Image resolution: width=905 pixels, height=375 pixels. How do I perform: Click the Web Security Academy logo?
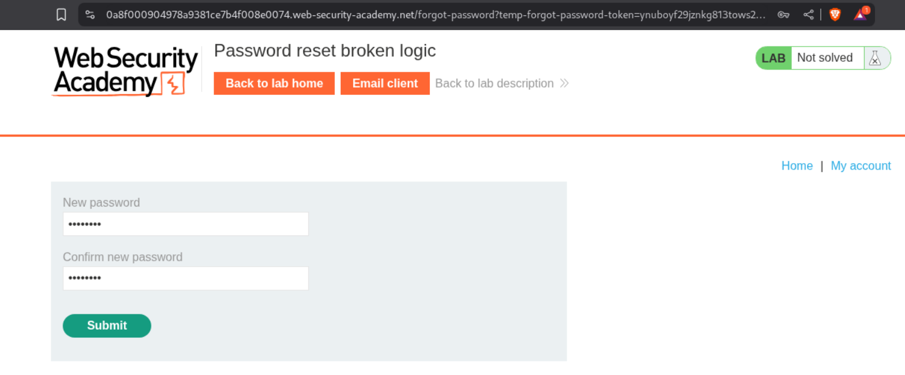[x=125, y=71]
